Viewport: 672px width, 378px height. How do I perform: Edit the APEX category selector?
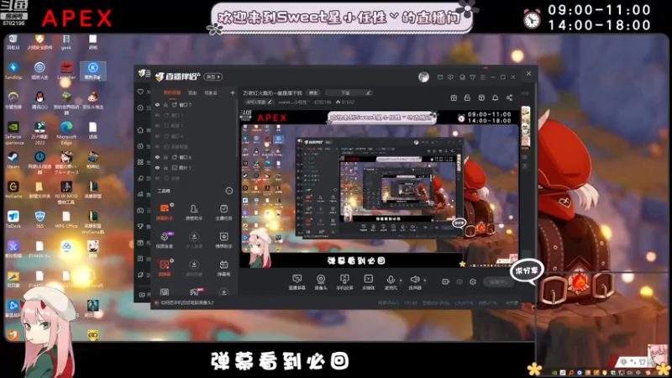(259, 102)
